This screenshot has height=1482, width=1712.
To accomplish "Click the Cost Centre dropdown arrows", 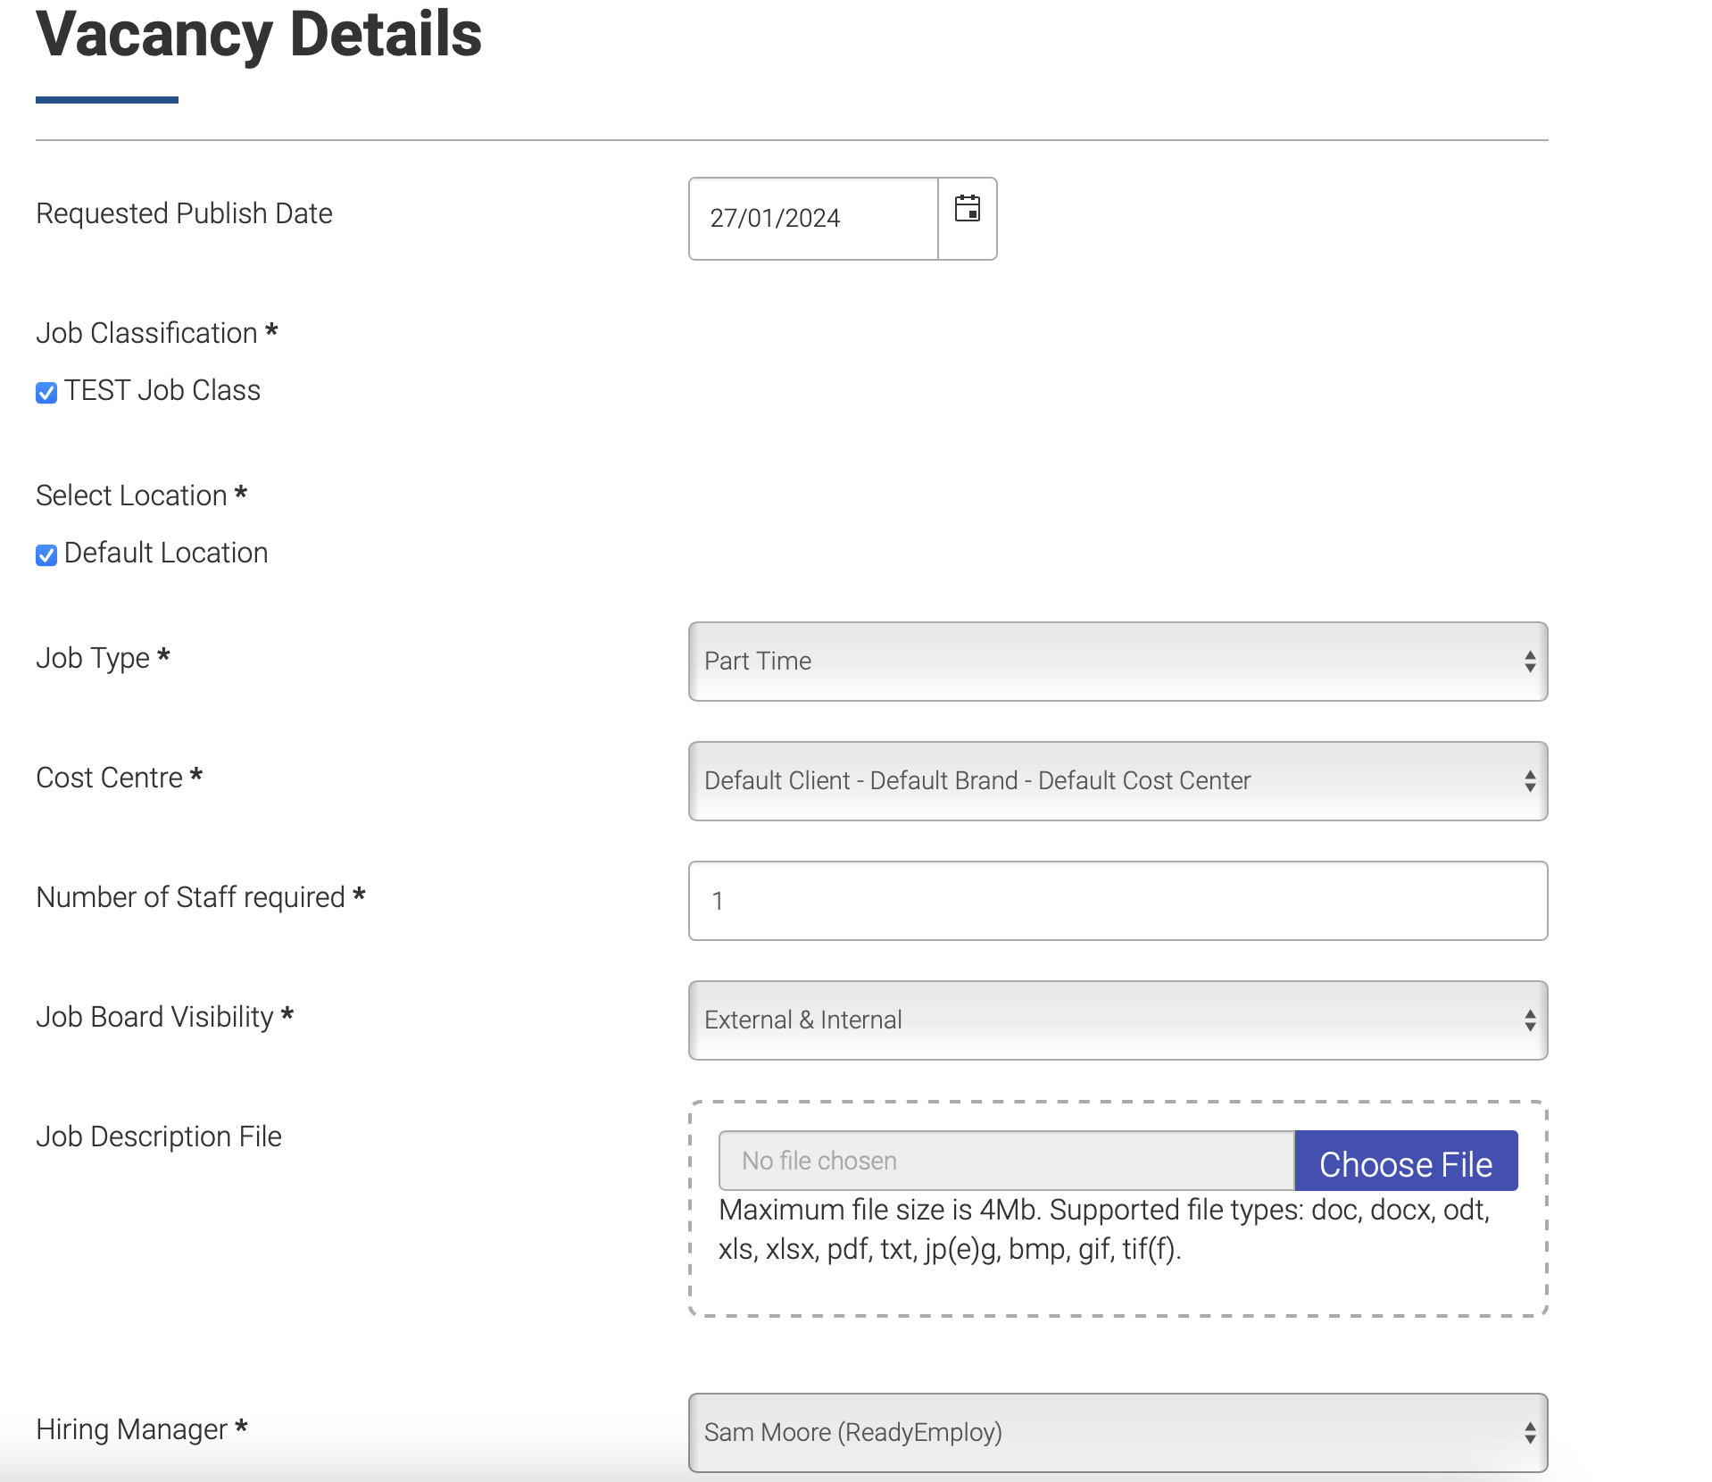I will click(x=1529, y=780).
